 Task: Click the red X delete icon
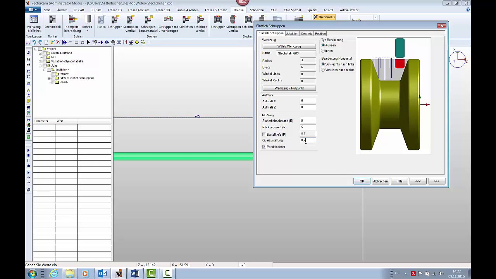[59, 42]
